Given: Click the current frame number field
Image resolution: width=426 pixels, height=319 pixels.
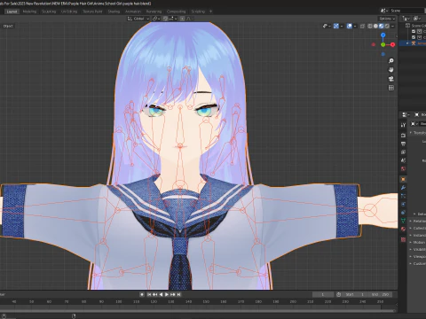Looking at the screenshot, I should click(x=323, y=294).
